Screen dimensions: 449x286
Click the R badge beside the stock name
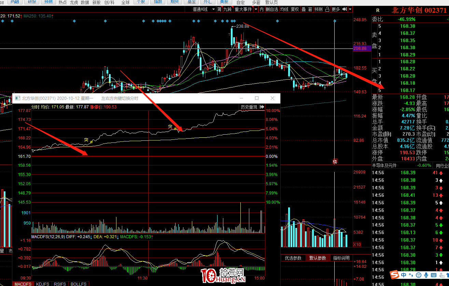378,11
